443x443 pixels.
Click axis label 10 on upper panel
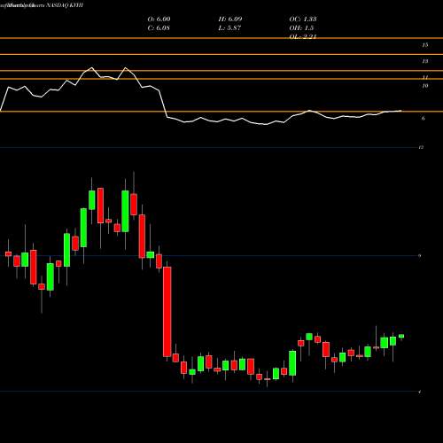(x=425, y=86)
